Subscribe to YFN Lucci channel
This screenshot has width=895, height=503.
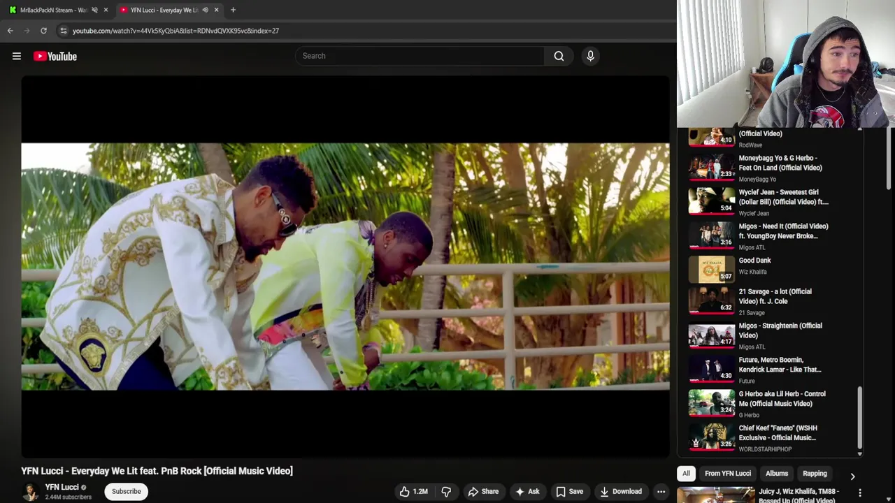tap(127, 491)
